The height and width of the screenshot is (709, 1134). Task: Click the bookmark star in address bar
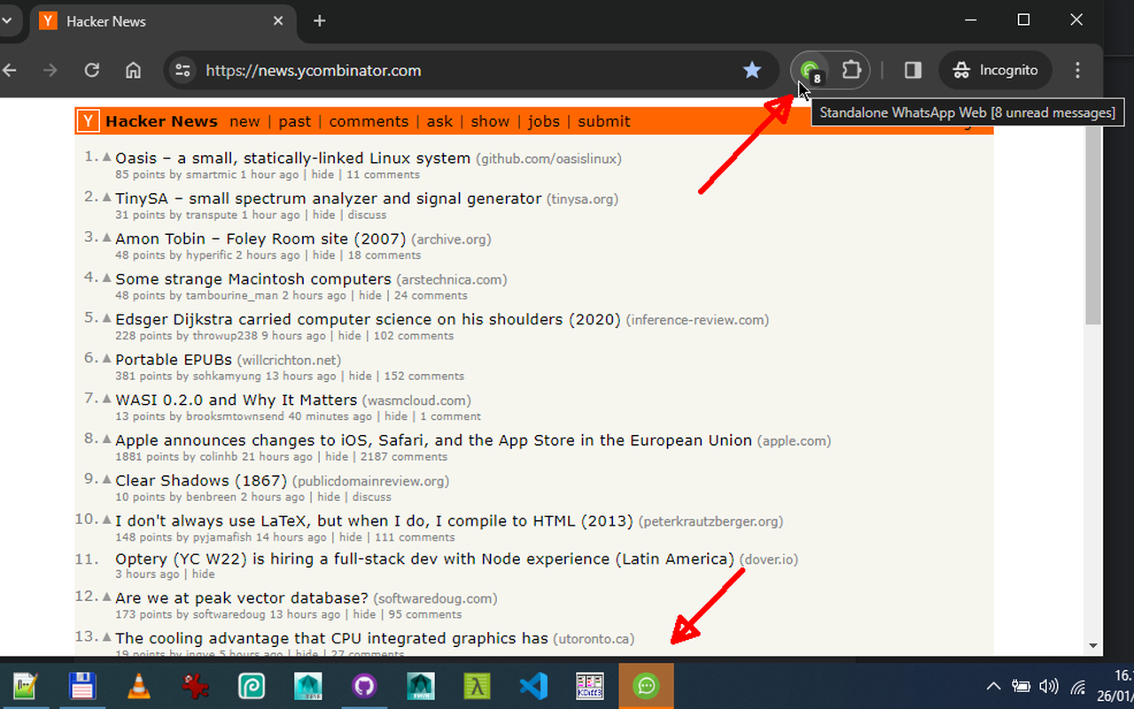coord(752,70)
